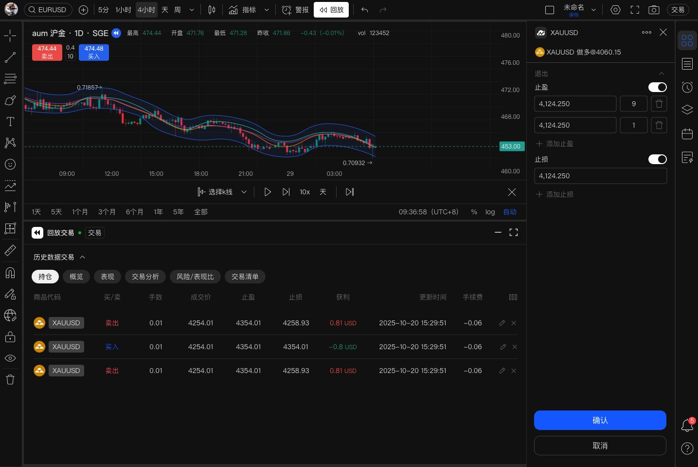Viewport: 698px width, 467px height.
Task: Open object tree layers icon
Action: pos(687,110)
